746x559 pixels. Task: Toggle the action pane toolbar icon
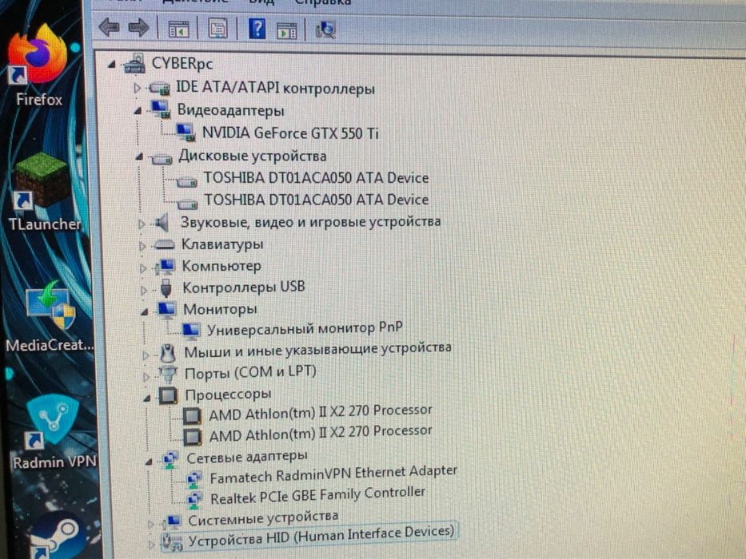tap(286, 30)
